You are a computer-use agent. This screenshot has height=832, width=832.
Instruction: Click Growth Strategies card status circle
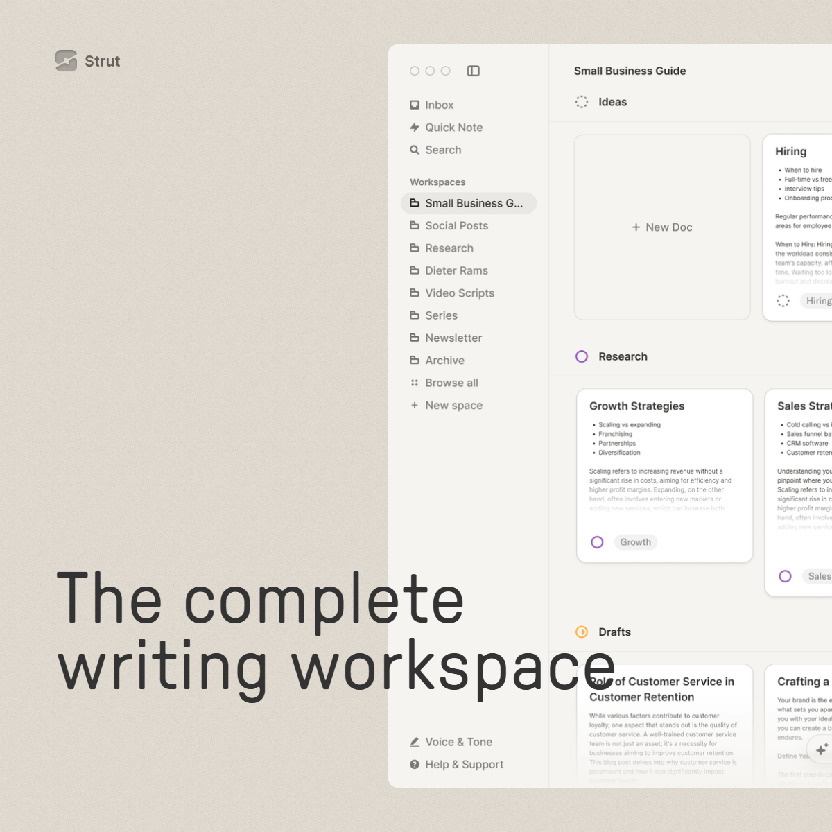click(x=597, y=542)
